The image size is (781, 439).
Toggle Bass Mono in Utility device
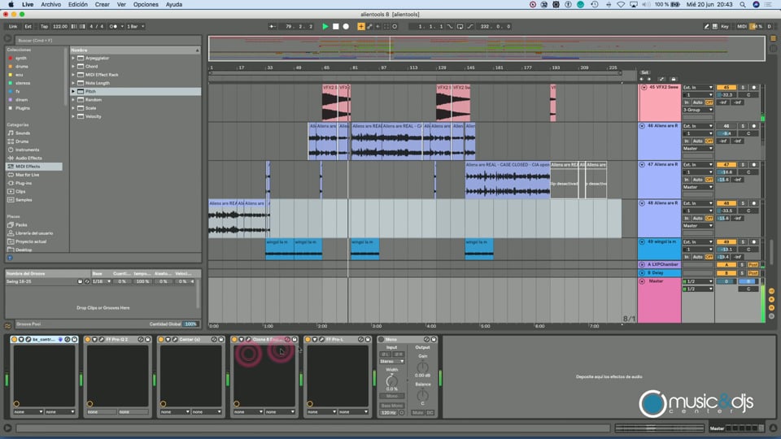tap(392, 406)
